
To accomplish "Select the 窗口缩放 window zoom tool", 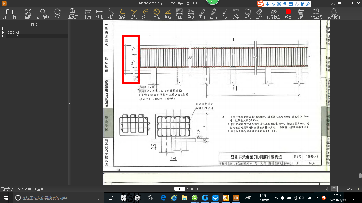I will [43, 14].
